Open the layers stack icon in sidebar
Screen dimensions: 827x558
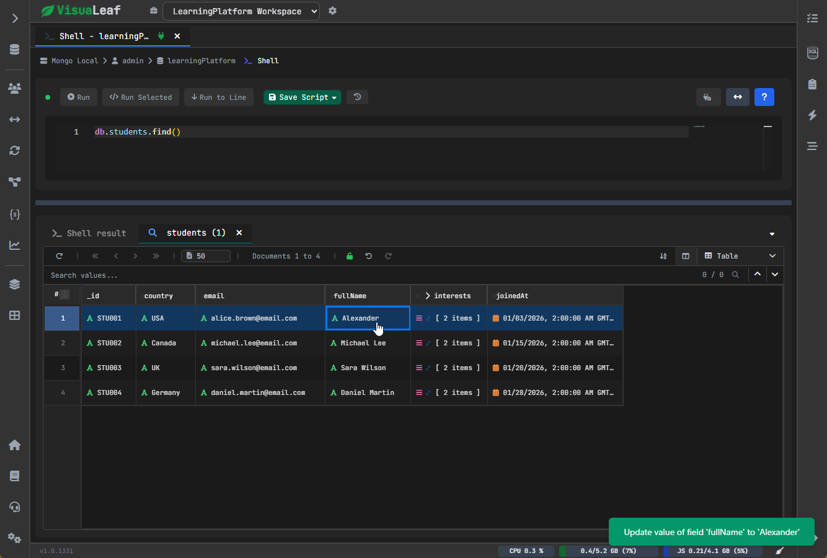tap(15, 284)
